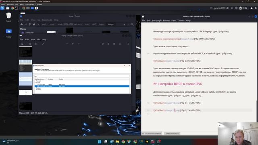Open Typora File menu

coord(144,21)
